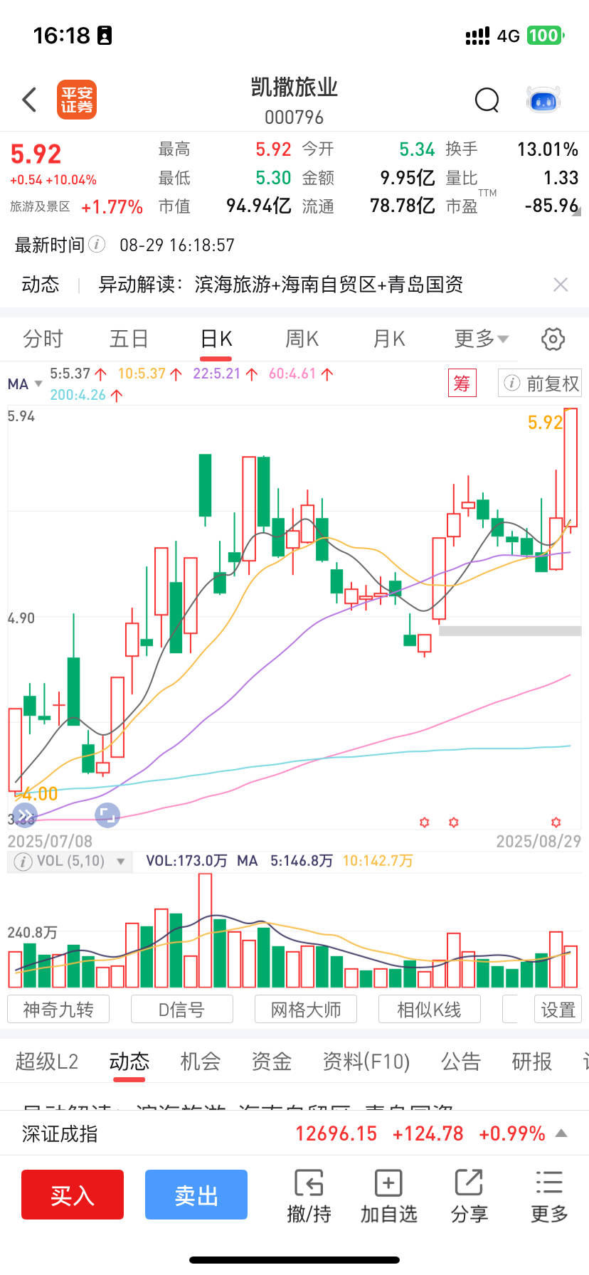This screenshot has width=589, height=1275.
Task: Open chart settings gear icon
Action: (x=553, y=339)
